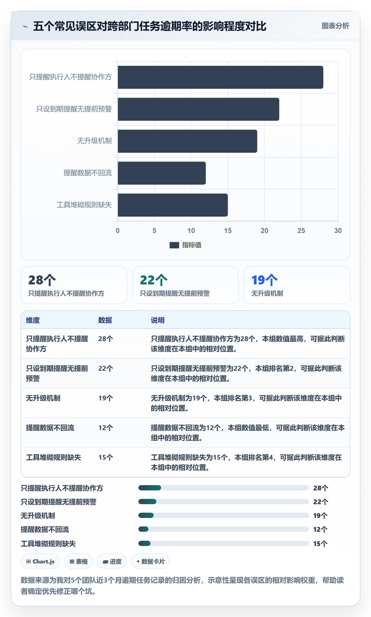The image size is (371, 617).
Task: Click the 无升级机制 chart bar
Action: (x=187, y=141)
